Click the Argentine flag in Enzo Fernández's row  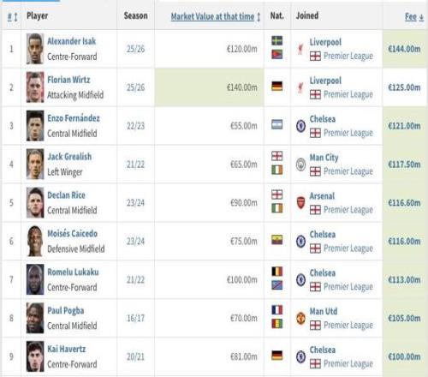tap(277, 124)
